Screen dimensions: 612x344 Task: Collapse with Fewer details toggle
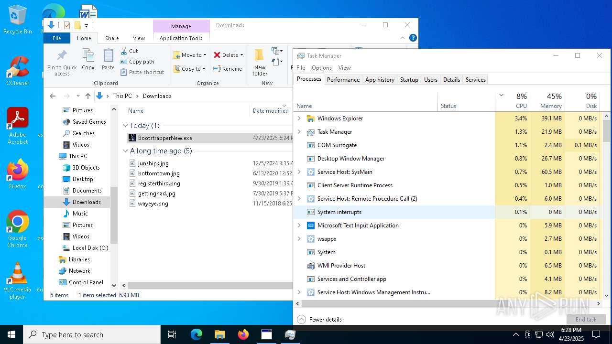[x=319, y=320]
